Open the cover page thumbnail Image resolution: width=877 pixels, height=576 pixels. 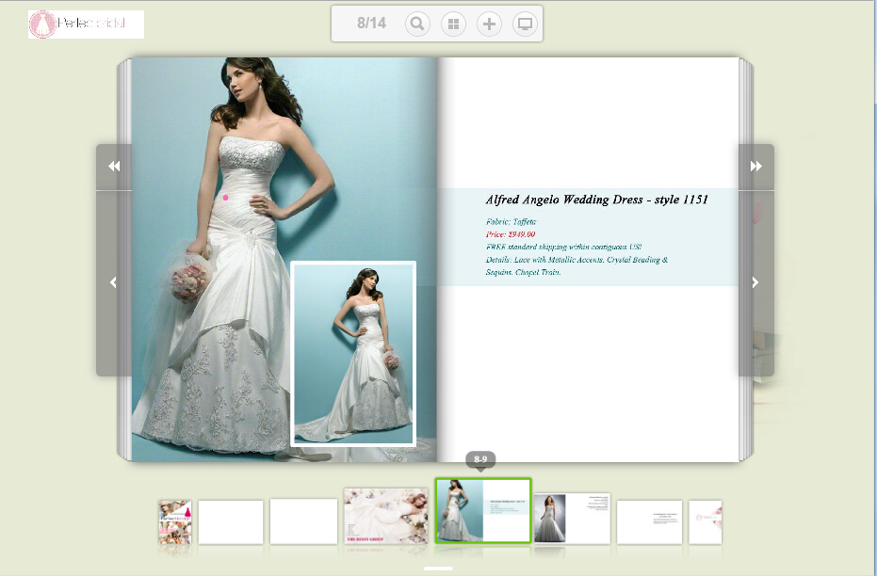point(175,522)
